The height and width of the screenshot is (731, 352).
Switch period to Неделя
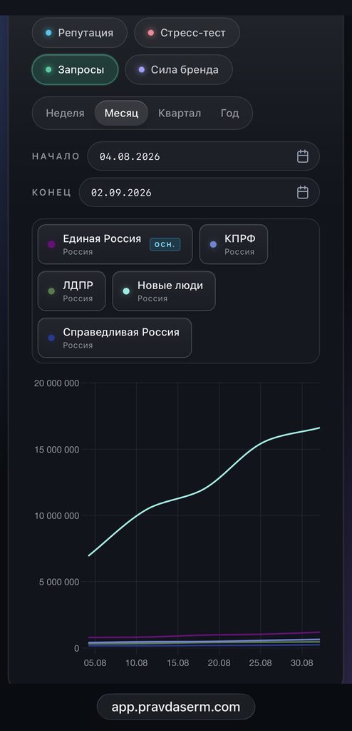tap(65, 114)
